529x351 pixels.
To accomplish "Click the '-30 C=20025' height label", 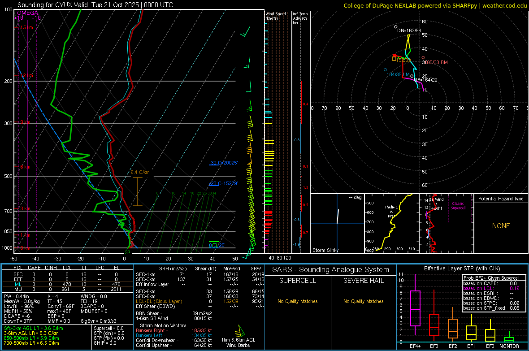I will click(x=223, y=163).
